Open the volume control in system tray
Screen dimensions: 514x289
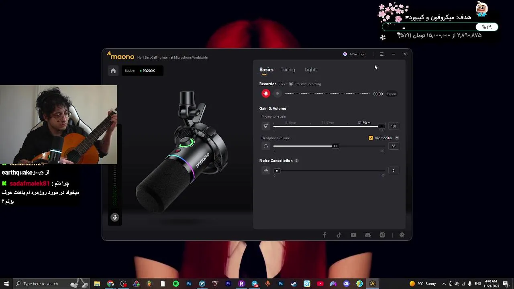(457, 284)
